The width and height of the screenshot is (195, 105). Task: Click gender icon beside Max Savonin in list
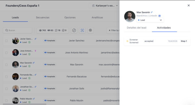(34, 63)
